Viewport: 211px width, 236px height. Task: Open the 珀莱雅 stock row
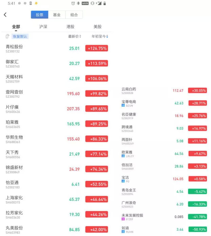pyautogui.click(x=57, y=124)
